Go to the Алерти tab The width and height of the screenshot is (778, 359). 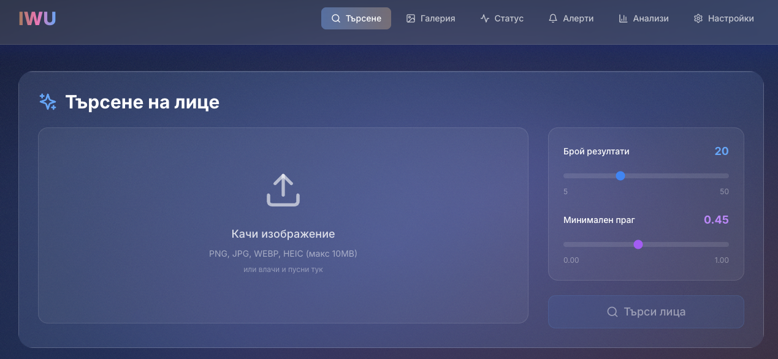578,18
